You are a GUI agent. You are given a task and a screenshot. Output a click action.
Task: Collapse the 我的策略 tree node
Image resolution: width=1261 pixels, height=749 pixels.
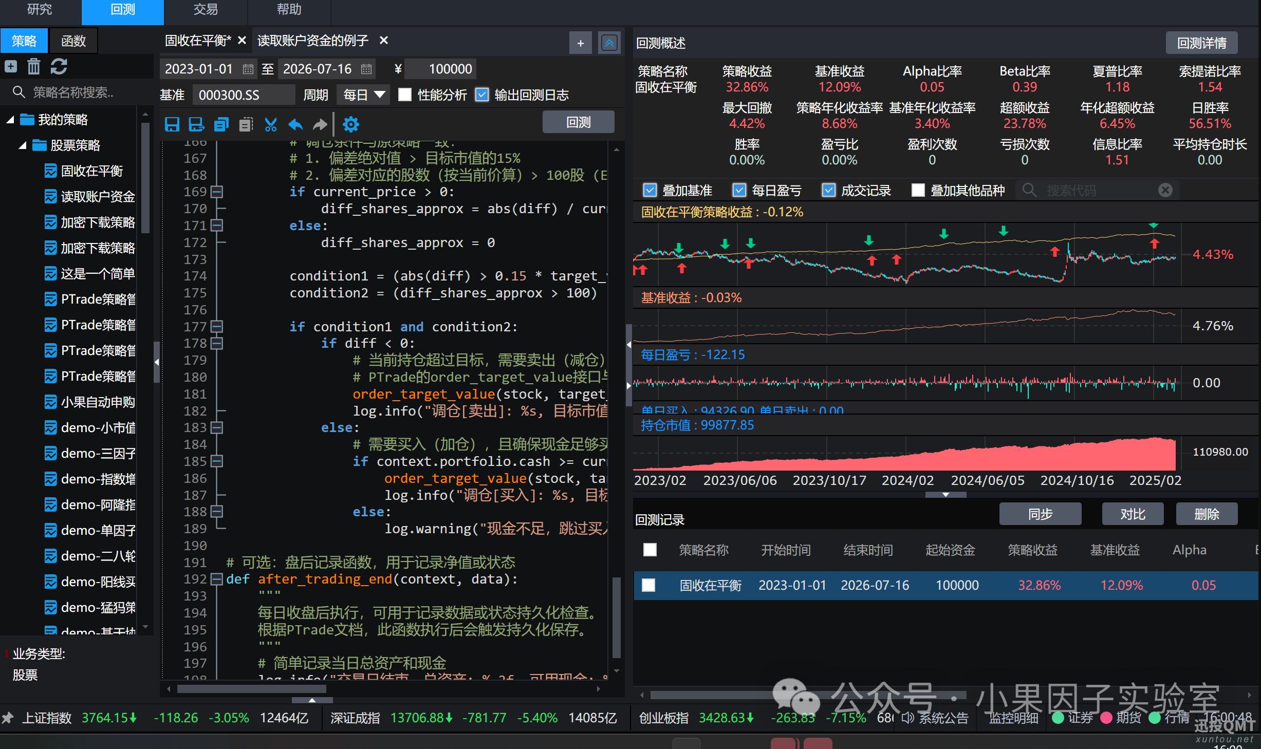[10, 120]
